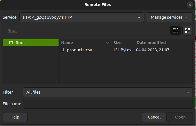Click the products.csv file icon

pos(62,50)
